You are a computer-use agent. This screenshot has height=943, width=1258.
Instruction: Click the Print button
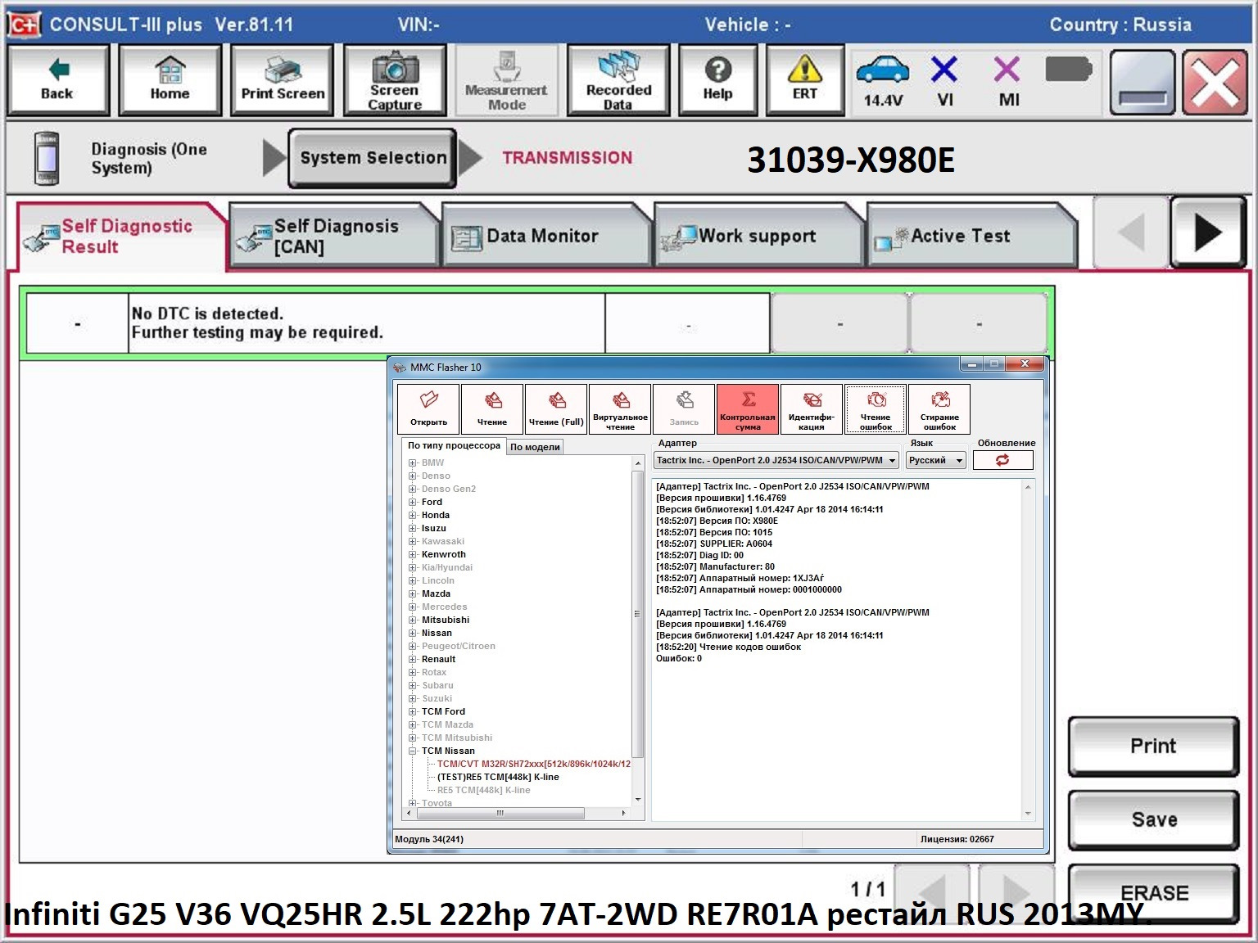(1153, 746)
